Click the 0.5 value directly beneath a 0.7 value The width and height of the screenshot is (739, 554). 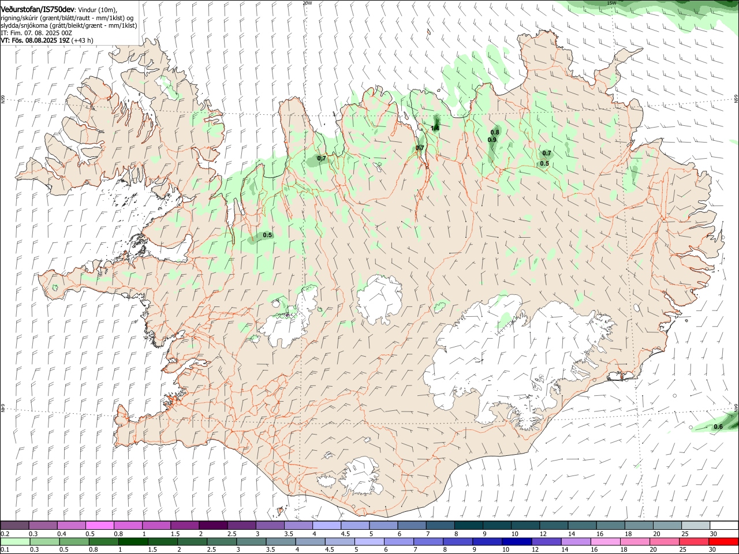coord(544,163)
